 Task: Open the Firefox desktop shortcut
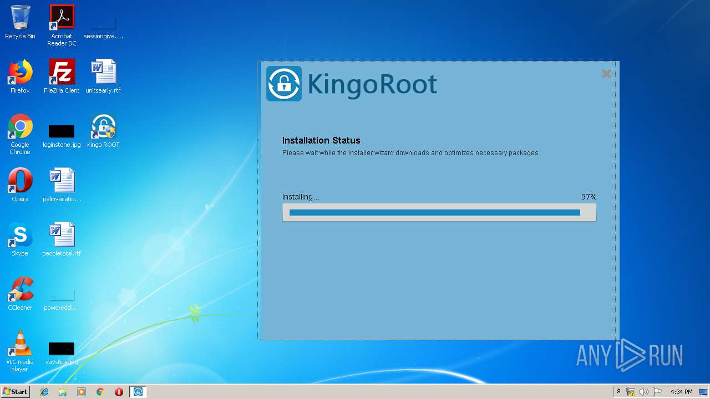[20, 76]
